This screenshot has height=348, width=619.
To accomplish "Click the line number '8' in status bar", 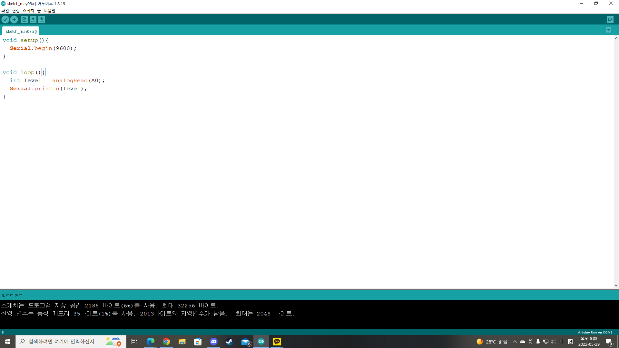I will pos(3,332).
